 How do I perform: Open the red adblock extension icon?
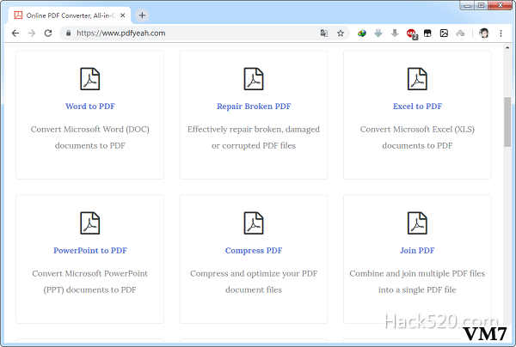[412, 33]
